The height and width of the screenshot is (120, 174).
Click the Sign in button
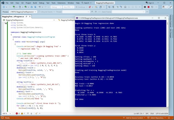pos(150,3)
